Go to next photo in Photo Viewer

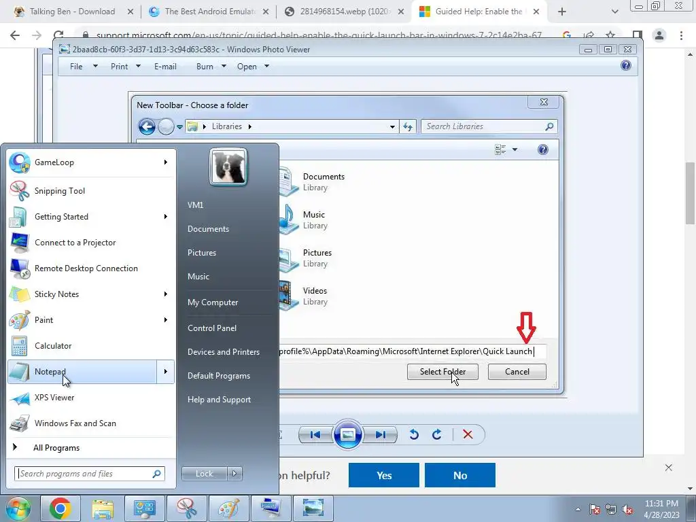click(x=381, y=434)
